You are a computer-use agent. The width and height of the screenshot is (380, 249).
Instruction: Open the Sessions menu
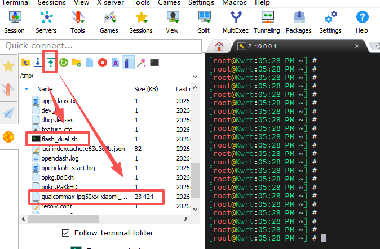click(52, 2)
